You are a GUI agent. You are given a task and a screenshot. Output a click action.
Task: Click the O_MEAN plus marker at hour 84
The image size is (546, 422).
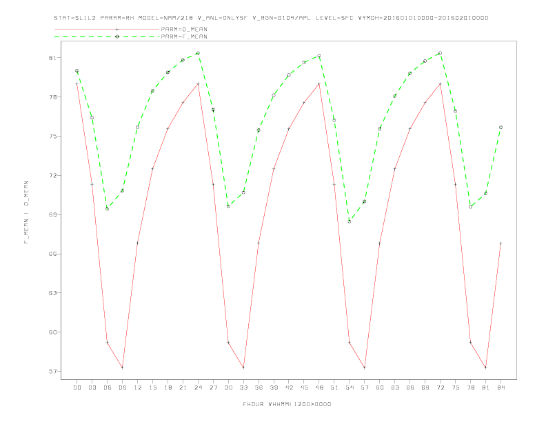[x=501, y=243]
